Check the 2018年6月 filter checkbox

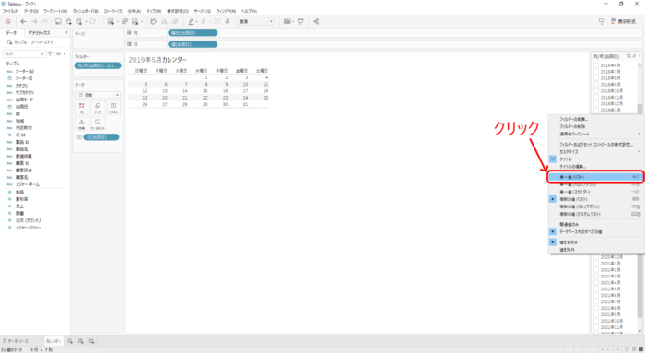[596, 65]
